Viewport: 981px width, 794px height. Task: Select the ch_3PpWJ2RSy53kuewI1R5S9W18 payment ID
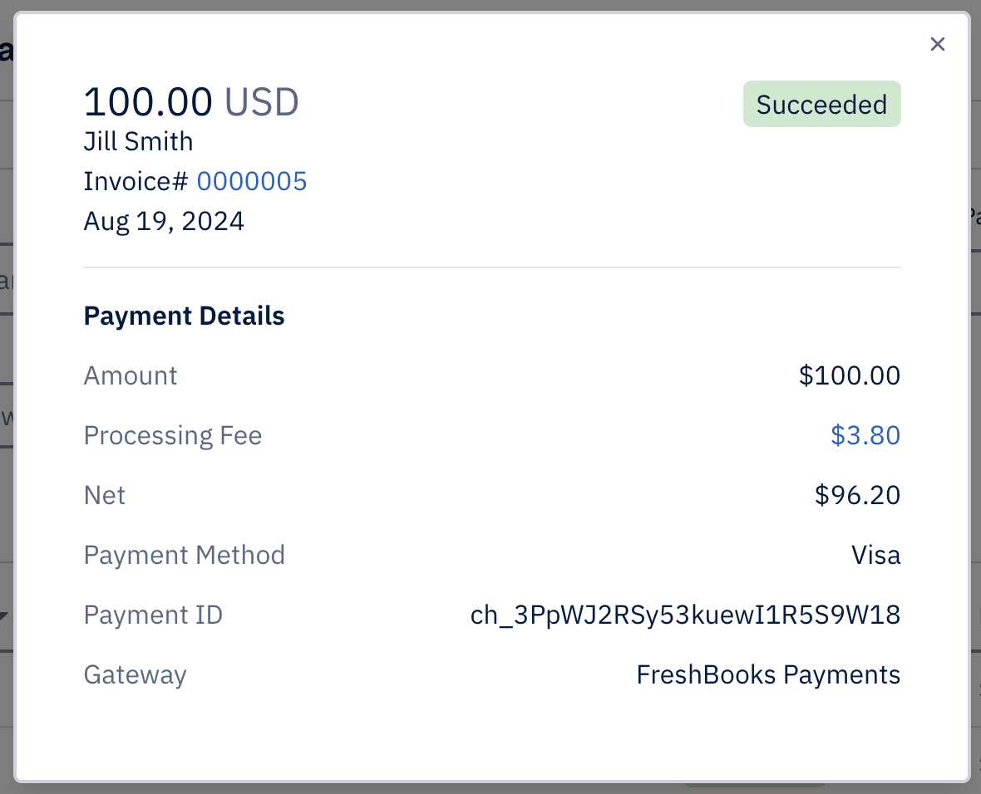pos(685,615)
